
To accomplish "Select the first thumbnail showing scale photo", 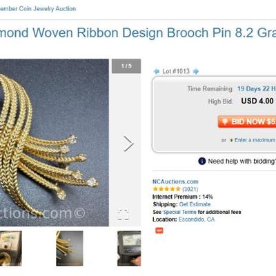I will 11,248.
